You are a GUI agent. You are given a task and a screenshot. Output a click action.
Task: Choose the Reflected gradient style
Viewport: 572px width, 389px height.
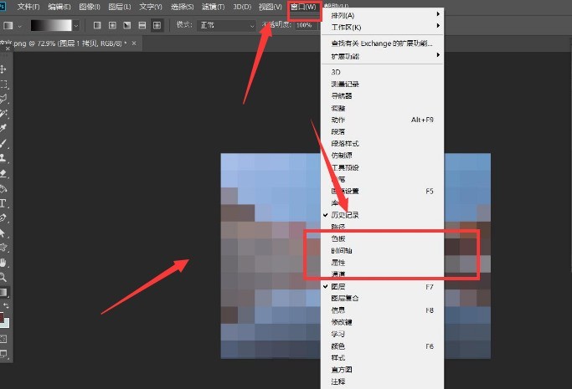click(142, 25)
